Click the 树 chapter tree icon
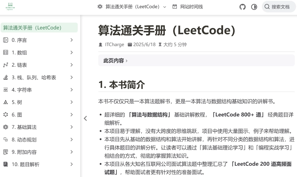The image size is (297, 177). tap(5, 102)
